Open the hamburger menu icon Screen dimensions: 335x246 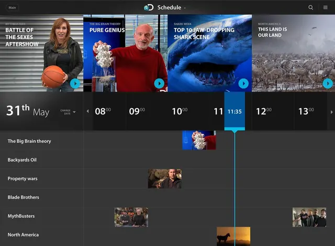(x=326, y=7)
